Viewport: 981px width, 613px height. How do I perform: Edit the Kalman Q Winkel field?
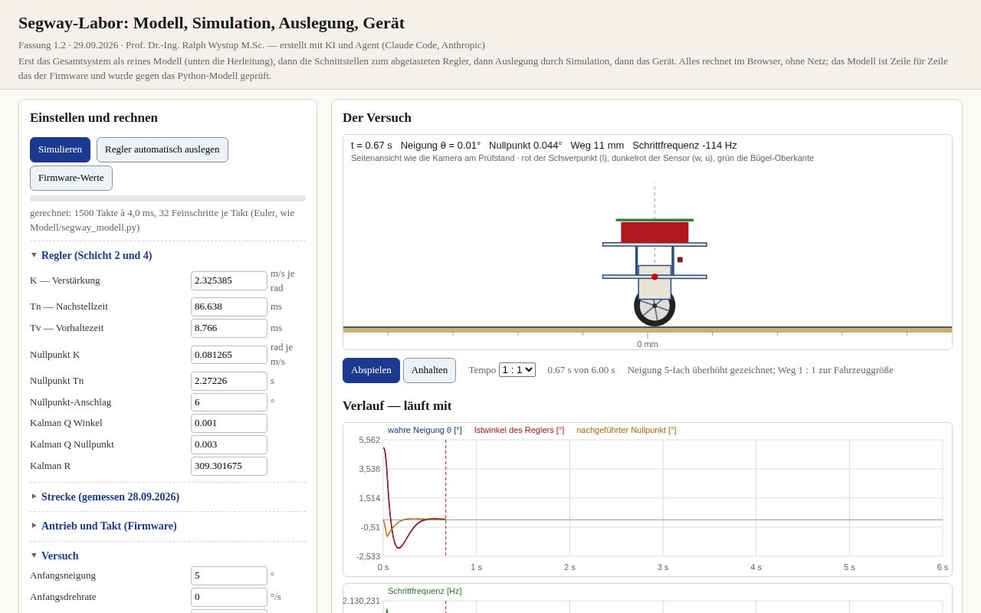[229, 423]
